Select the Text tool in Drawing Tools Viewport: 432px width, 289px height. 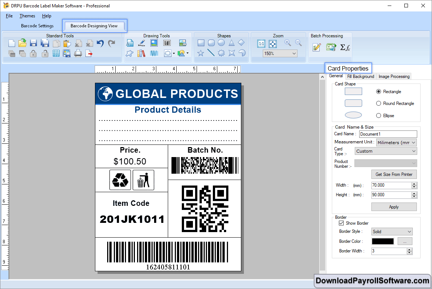pos(130,42)
